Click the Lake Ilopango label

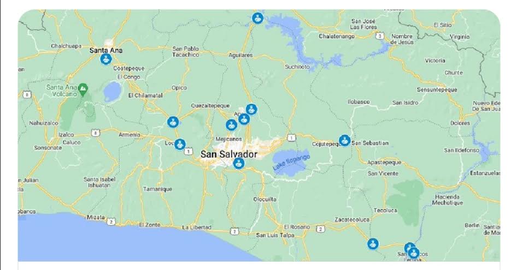tap(291, 162)
